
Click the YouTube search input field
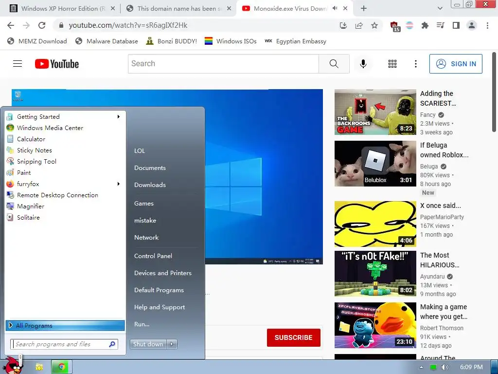223,64
